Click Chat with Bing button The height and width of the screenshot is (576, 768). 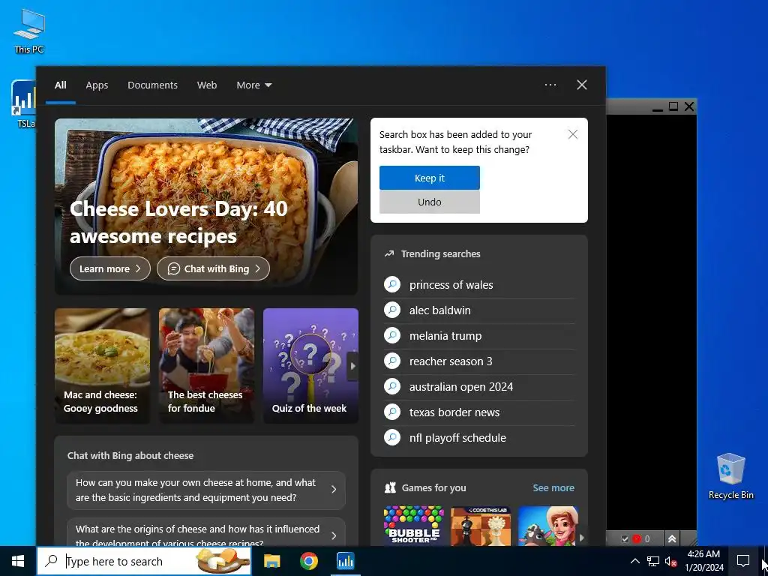point(213,268)
